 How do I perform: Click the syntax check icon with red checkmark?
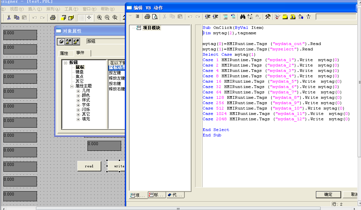click(277, 17)
